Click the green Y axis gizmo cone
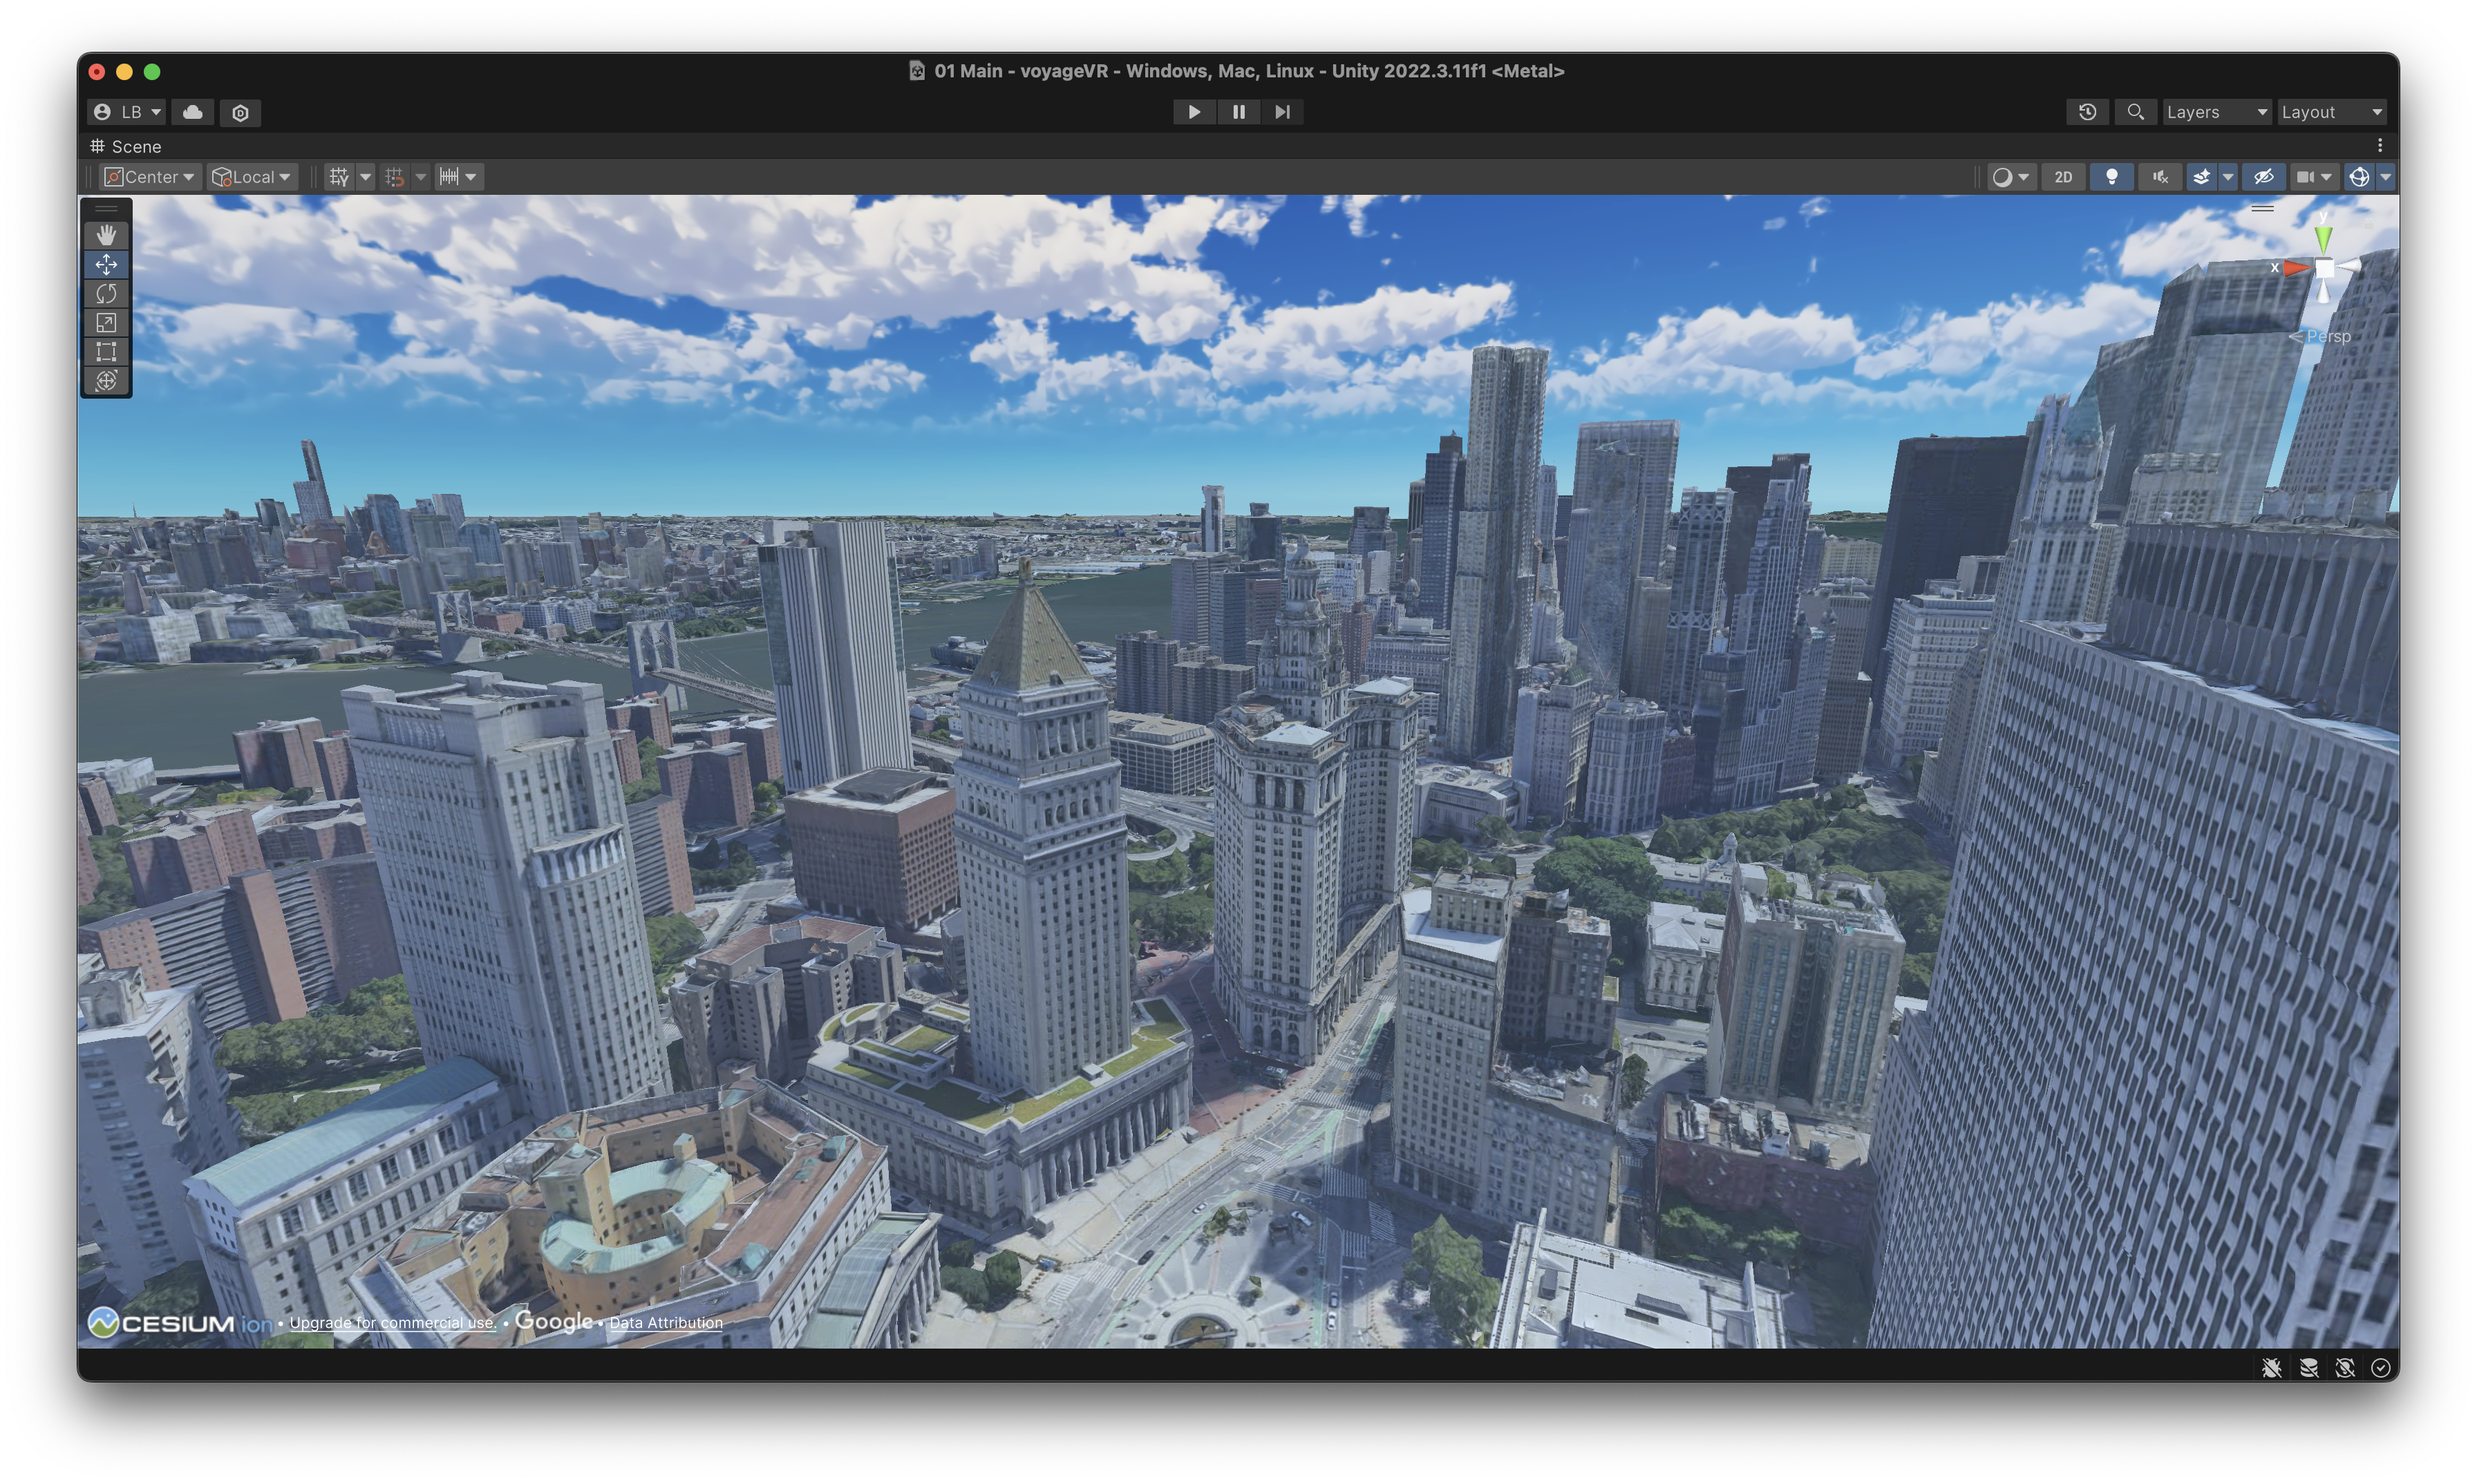2477x1484 pixels. pos(2323,239)
